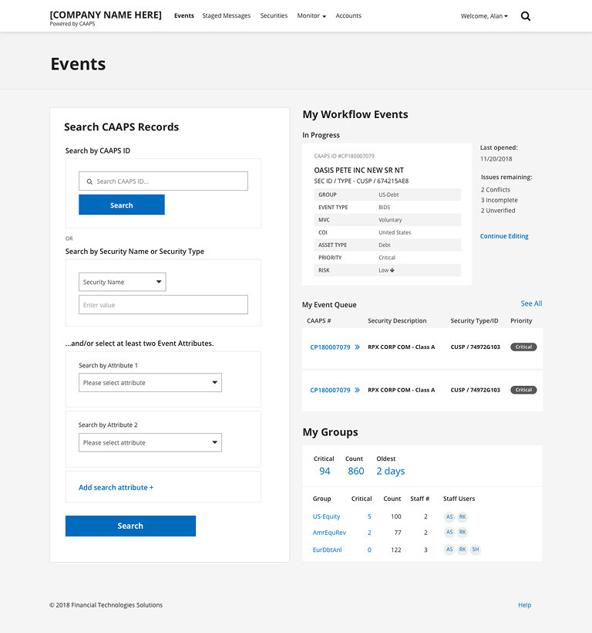Image resolution: width=592 pixels, height=633 pixels.
Task: Click the AS avatar in EurDbtAnl row
Action: pyautogui.click(x=449, y=550)
